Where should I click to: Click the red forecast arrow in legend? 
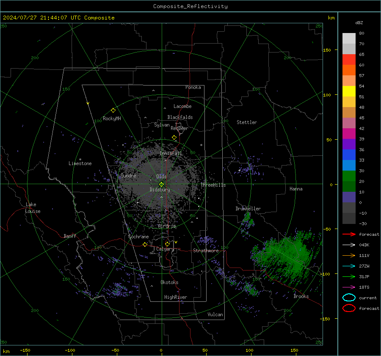pyautogui.click(x=349, y=234)
